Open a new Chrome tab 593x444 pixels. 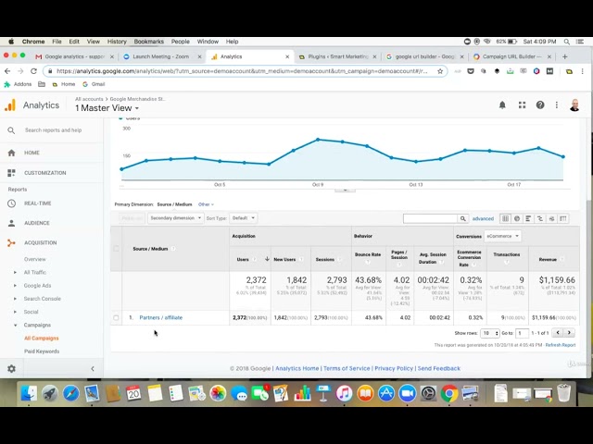point(564,56)
